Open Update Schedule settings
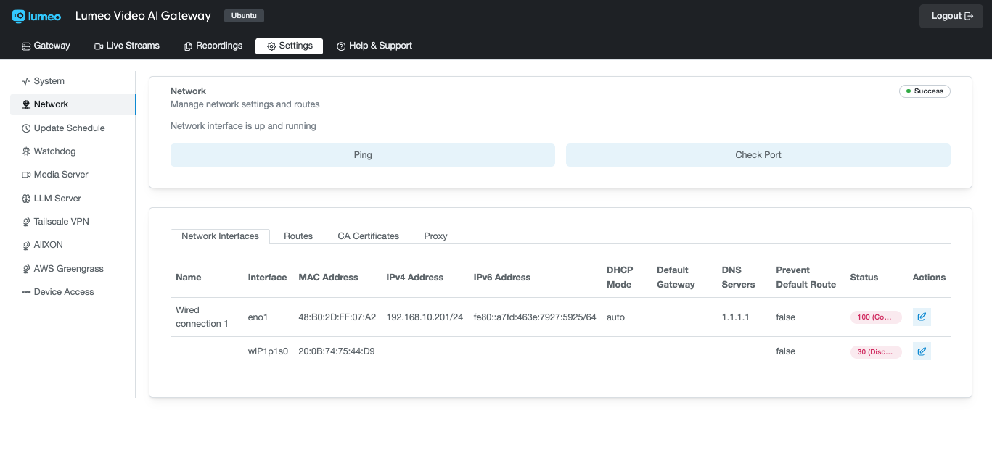The height and width of the screenshot is (471, 992). pyautogui.click(x=73, y=128)
